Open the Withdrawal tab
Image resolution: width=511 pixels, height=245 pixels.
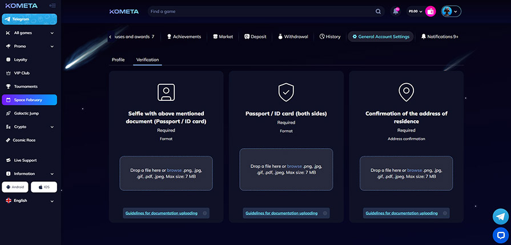coord(293,37)
